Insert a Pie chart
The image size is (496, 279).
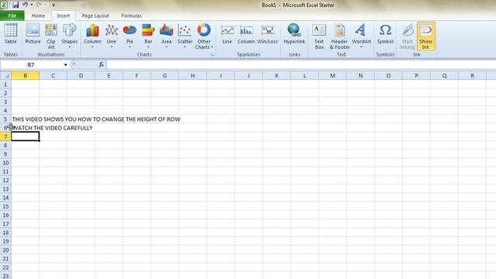pyautogui.click(x=129, y=36)
